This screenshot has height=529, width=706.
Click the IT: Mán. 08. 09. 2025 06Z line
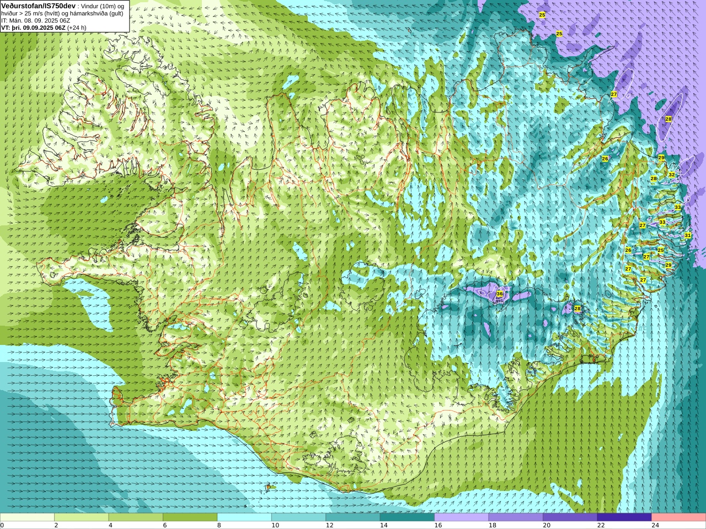(x=36, y=20)
